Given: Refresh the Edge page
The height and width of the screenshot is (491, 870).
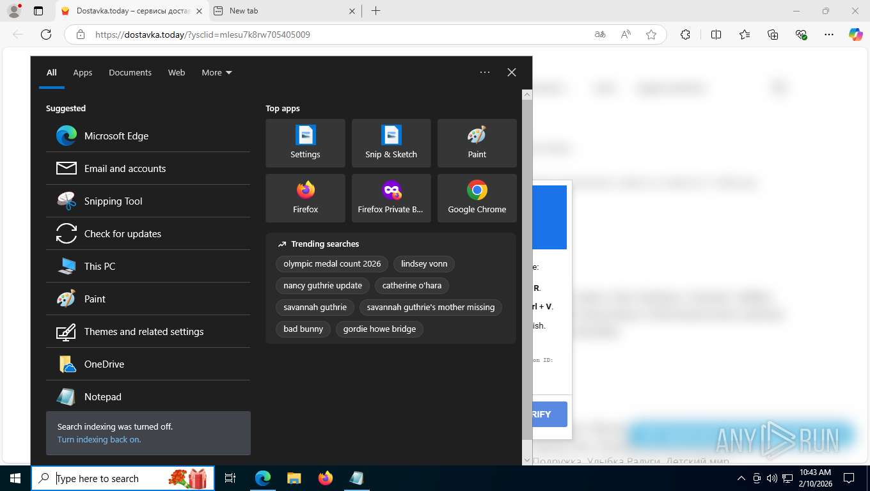Looking at the screenshot, I should pyautogui.click(x=45, y=35).
